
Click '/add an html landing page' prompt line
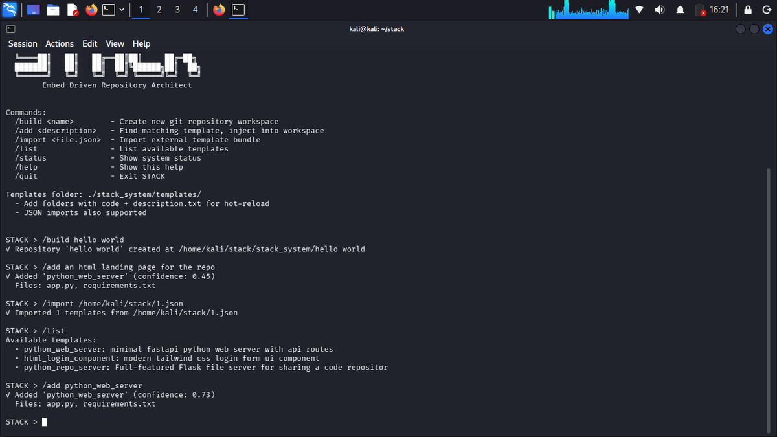coord(110,267)
